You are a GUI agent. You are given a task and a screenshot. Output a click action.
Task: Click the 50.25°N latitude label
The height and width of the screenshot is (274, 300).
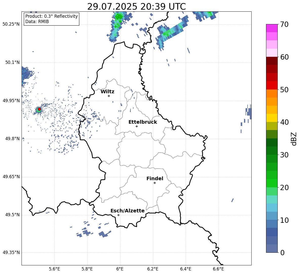11,24
